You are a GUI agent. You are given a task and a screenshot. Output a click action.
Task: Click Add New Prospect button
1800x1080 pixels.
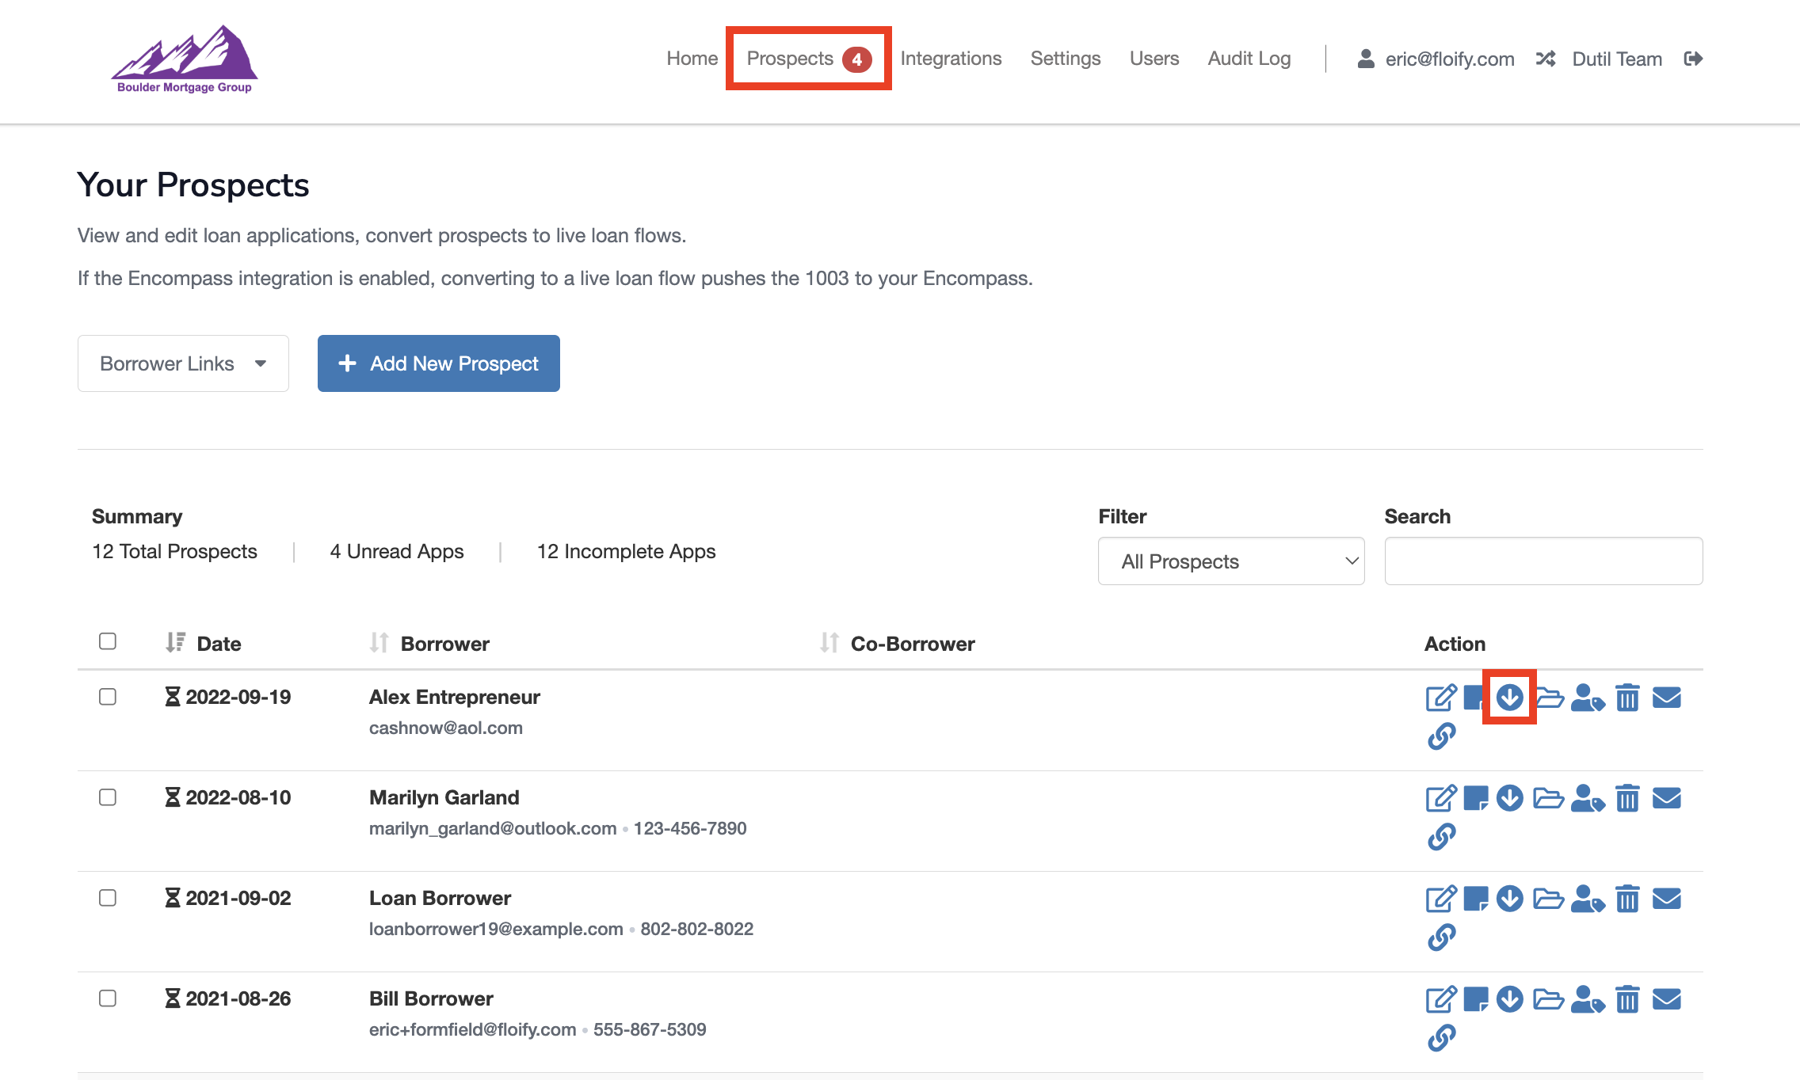point(438,363)
